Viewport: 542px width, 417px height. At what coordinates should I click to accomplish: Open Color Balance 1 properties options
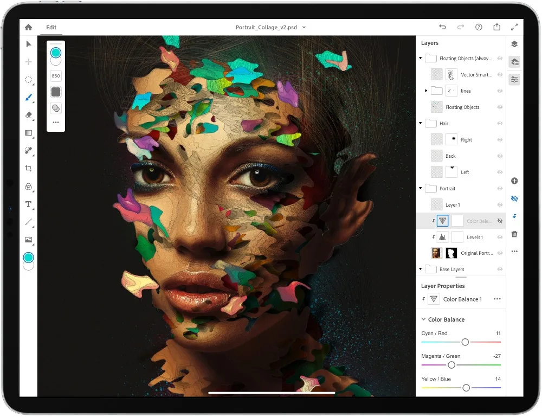(x=497, y=299)
